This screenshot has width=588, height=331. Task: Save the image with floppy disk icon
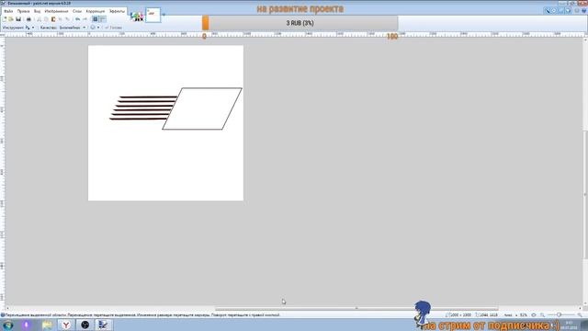point(18,19)
